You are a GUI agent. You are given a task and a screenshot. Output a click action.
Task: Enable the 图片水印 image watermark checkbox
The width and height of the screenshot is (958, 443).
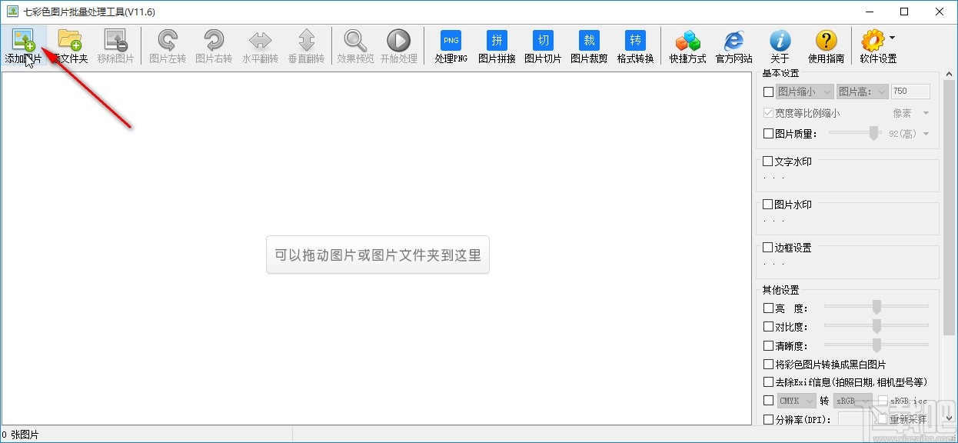(x=767, y=204)
